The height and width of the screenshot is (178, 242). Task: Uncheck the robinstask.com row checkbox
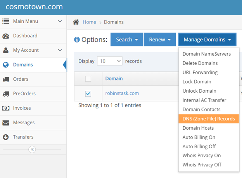(88, 93)
